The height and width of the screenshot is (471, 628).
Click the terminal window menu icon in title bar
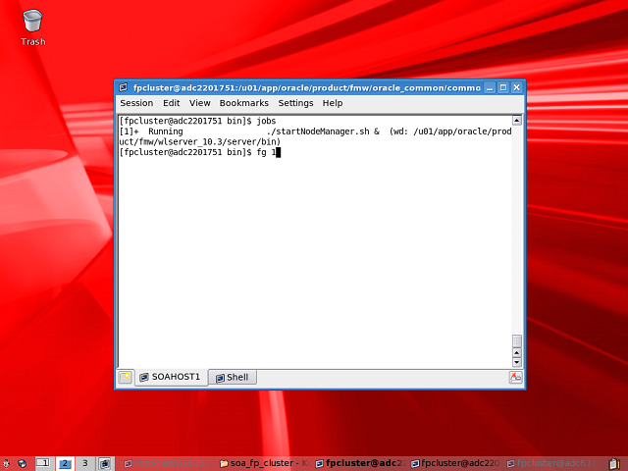pyautogui.click(x=124, y=87)
